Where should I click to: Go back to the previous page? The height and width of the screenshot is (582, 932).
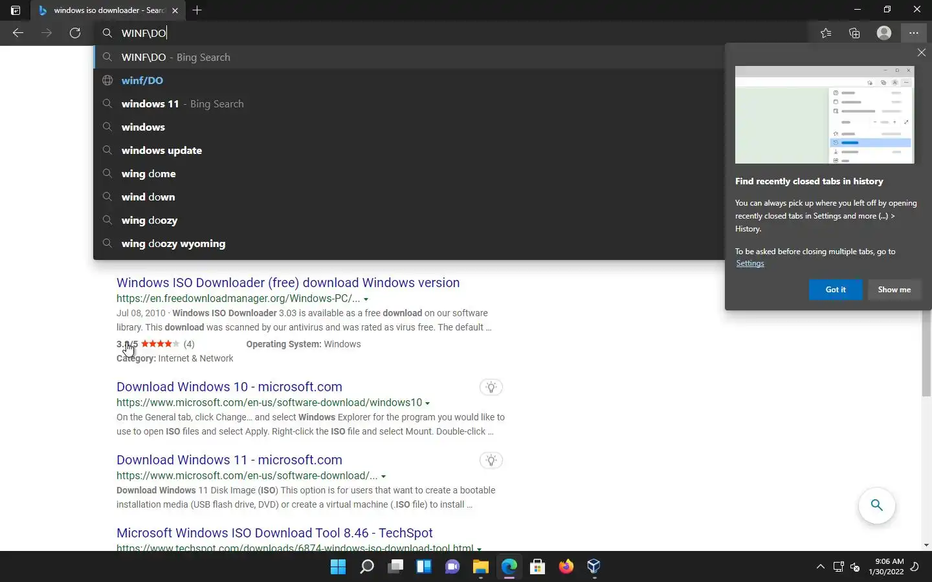[18, 33]
